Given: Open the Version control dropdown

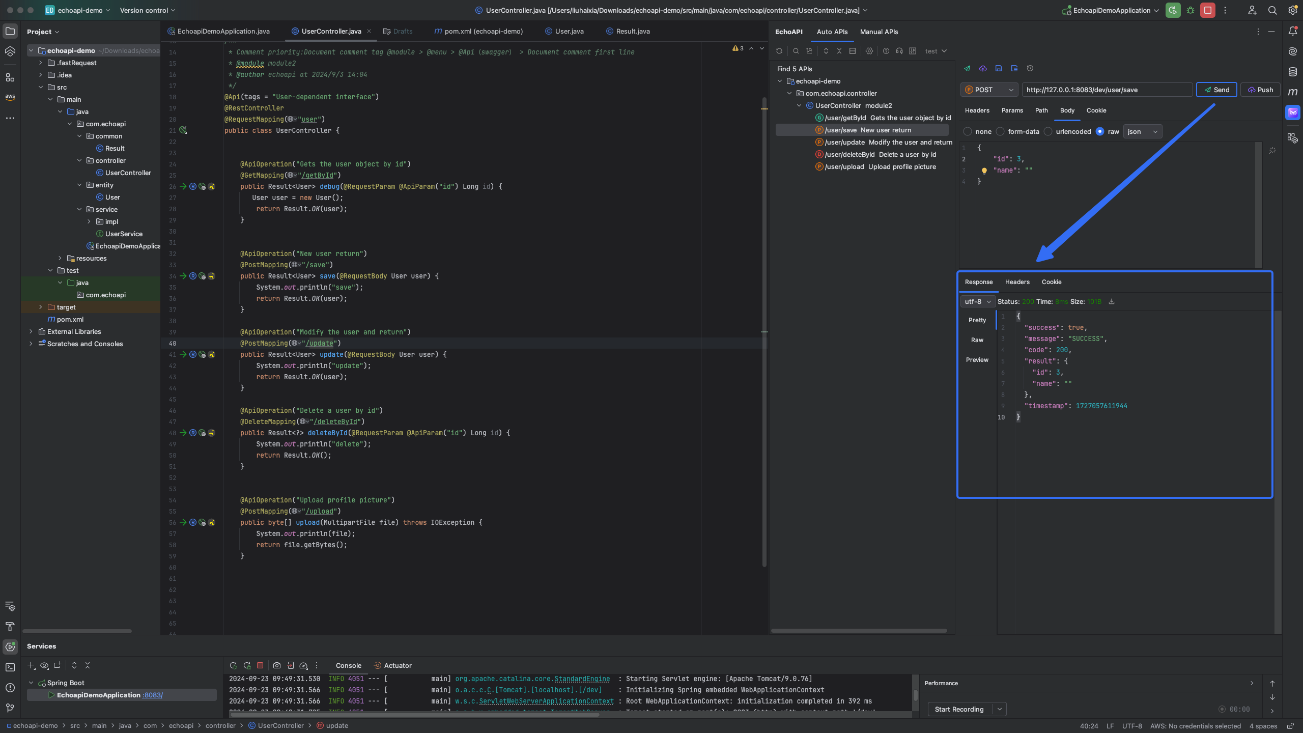Looking at the screenshot, I should pyautogui.click(x=148, y=10).
